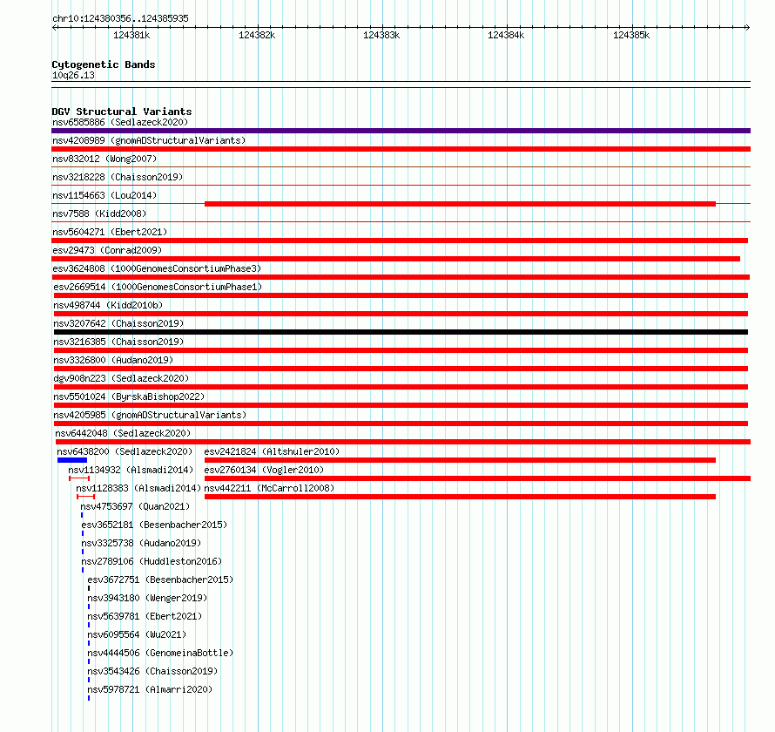Select the red bracket glyph of nsv1128383

click(86, 497)
